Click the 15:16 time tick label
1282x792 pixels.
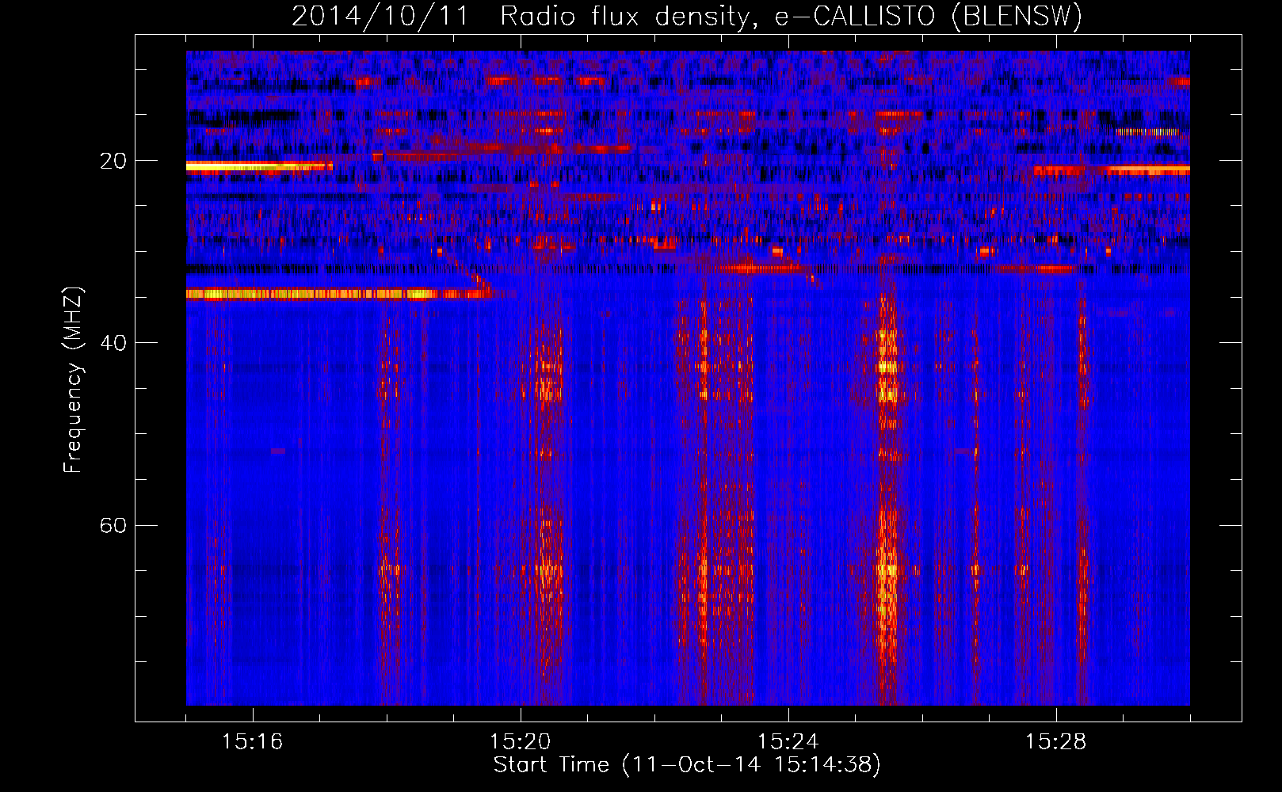252,742
